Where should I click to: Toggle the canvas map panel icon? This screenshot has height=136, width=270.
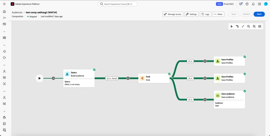point(260,26)
